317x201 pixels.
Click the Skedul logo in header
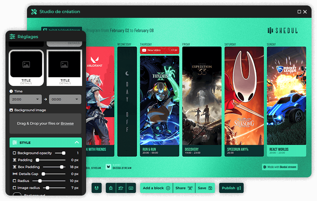click(282, 31)
